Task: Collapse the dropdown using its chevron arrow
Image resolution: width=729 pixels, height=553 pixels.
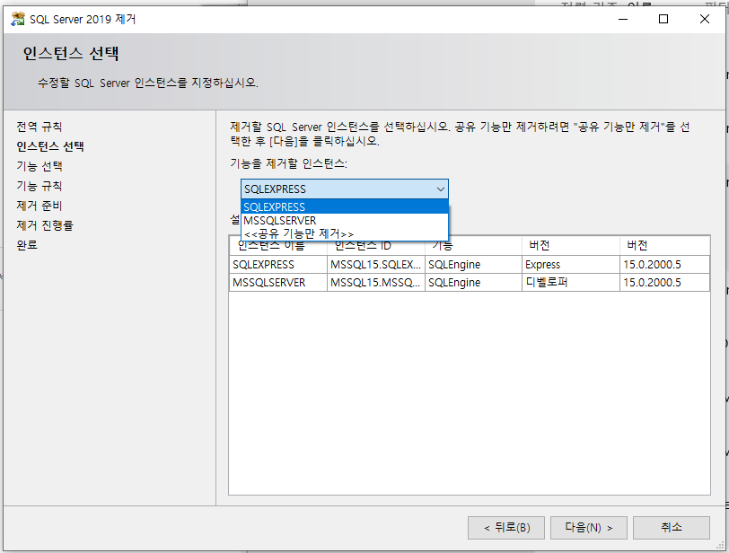Action: pyautogui.click(x=440, y=189)
